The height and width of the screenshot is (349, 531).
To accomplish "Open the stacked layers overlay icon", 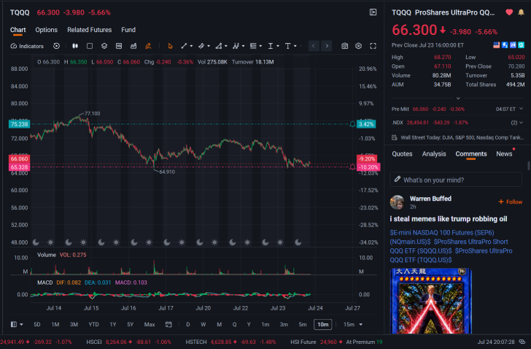I will [104, 46].
